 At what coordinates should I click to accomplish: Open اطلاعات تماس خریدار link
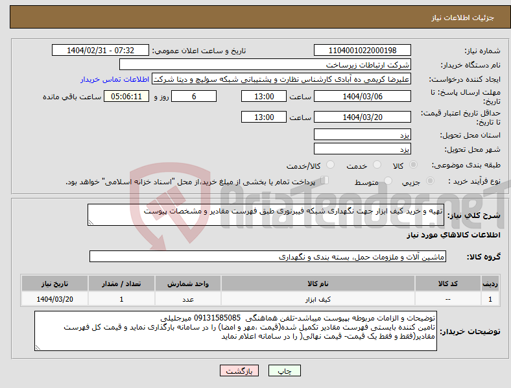[x=115, y=79]
